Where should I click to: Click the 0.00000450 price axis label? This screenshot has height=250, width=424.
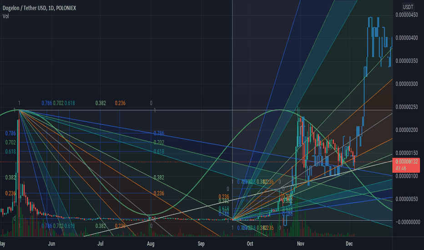coord(407,15)
